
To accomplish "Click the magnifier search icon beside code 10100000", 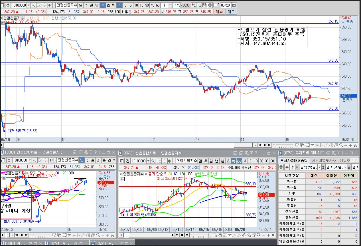I will click(33, 5).
